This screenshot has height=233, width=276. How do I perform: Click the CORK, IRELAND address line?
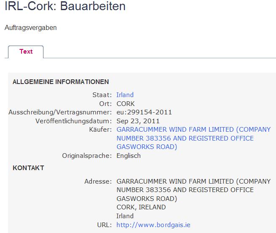tap(141, 207)
